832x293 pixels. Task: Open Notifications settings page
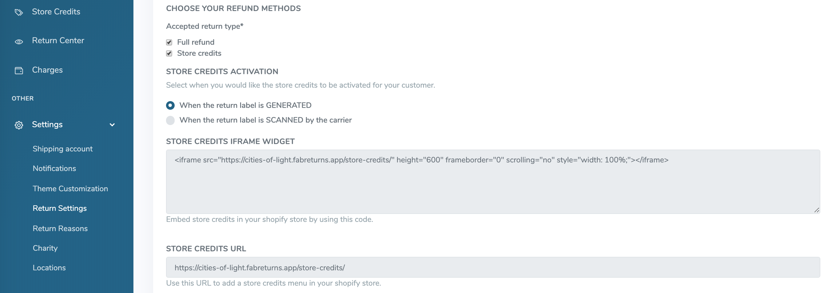coord(54,168)
